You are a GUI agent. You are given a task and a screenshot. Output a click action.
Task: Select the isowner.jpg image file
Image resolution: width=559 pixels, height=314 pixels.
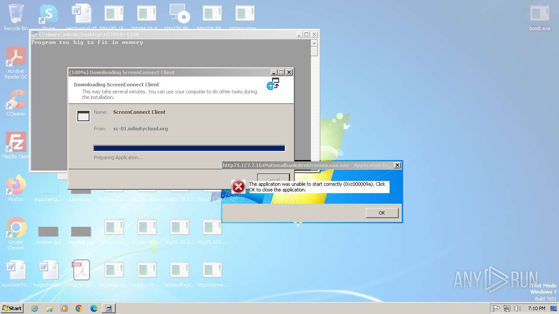(48, 235)
